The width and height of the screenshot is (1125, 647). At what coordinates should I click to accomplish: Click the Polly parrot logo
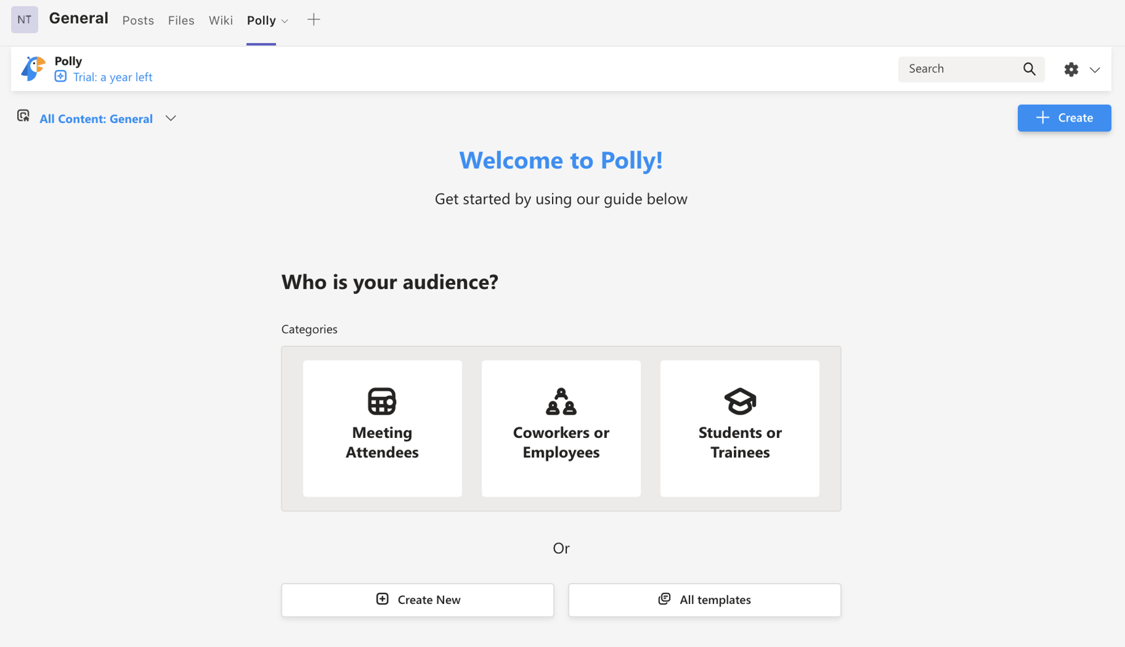tap(33, 68)
